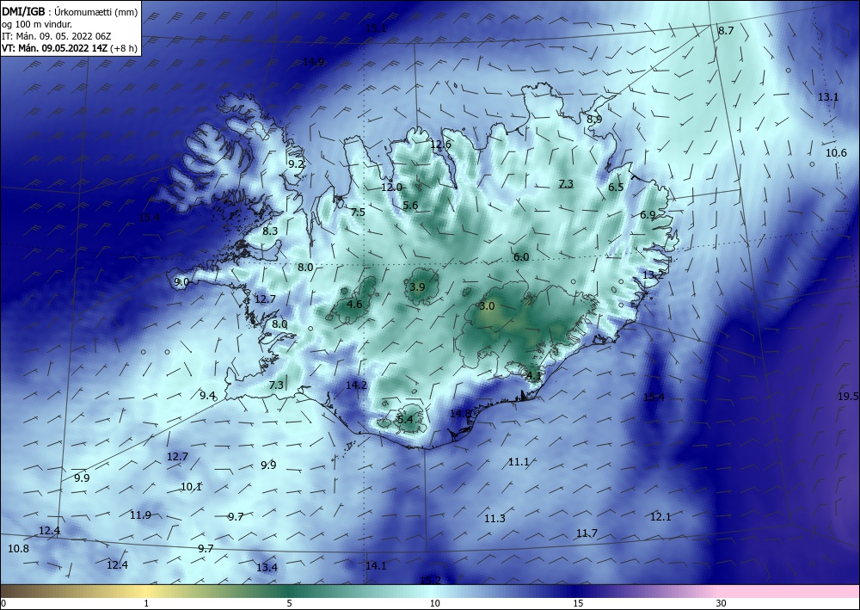Select the 14.8 value label
The height and width of the screenshot is (610, 860).
[x=460, y=413]
